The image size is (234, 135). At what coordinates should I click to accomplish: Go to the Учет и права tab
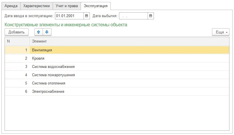pyautogui.click(x=66, y=6)
